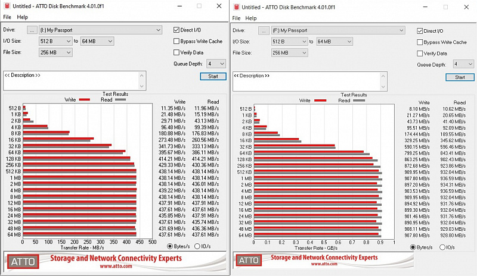477x276 pixels.
Task: Open the (I:) My Passport drive dropdown
Action: [100, 30]
